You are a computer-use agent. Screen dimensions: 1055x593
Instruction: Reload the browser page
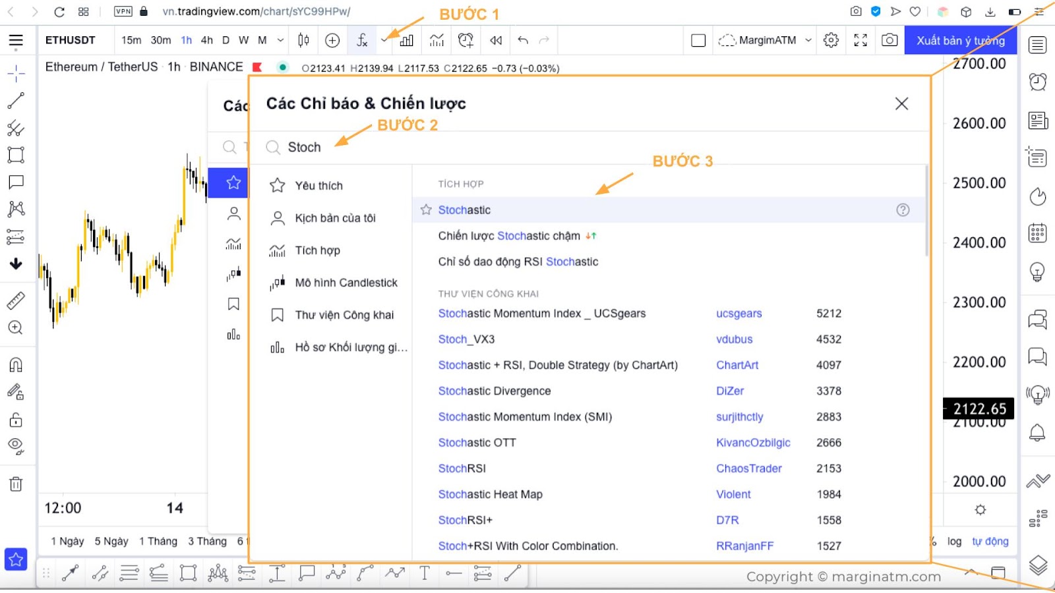[x=59, y=11]
